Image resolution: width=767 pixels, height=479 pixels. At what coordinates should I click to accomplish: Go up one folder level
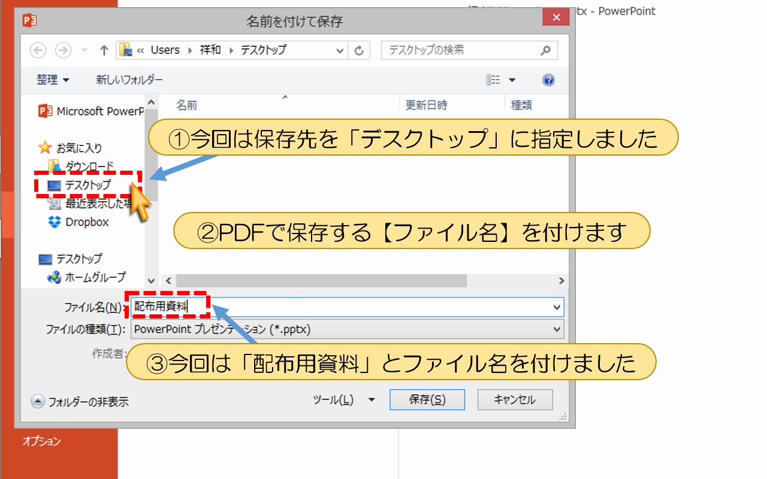tap(104, 50)
